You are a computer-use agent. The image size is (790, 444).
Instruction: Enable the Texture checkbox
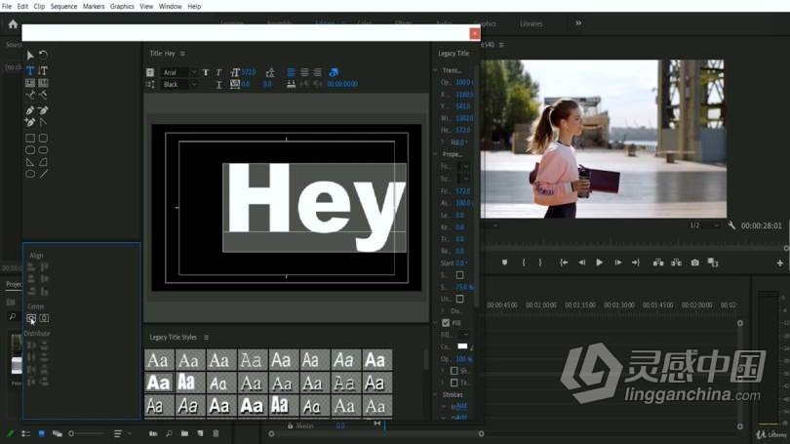pos(454,383)
